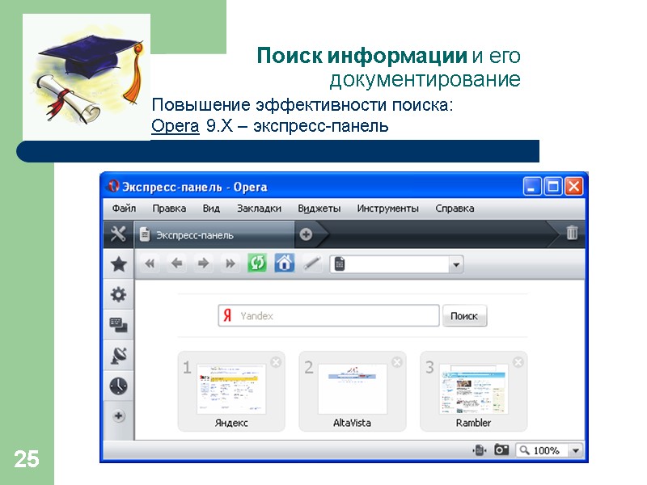Open the Bookmarks star panel
Image resolution: width=647 pixels, height=485 pixels.
pyautogui.click(x=118, y=264)
